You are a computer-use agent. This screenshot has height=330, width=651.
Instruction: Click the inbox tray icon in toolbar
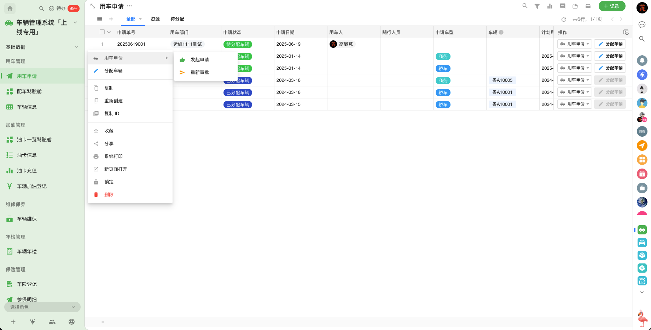tap(588, 6)
